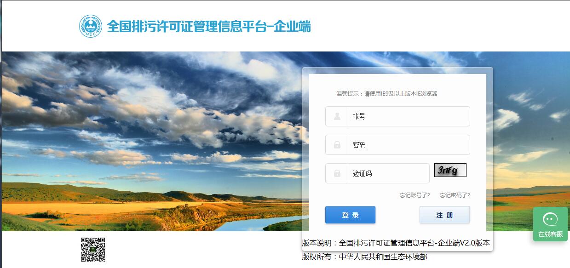The image size is (570, 268).
Task: Open the 忘记密码了? link
Action: click(x=455, y=195)
